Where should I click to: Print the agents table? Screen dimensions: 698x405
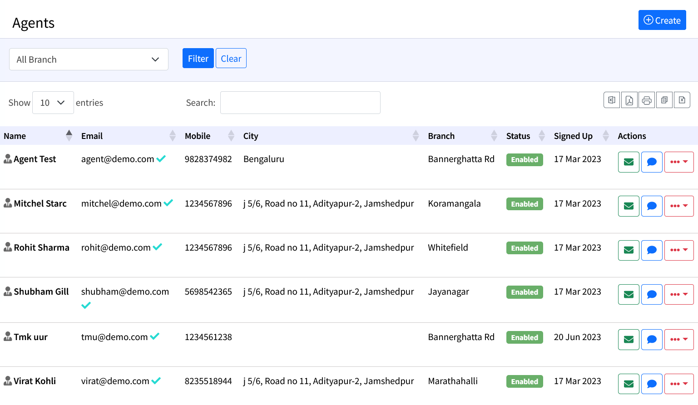pyautogui.click(x=647, y=100)
